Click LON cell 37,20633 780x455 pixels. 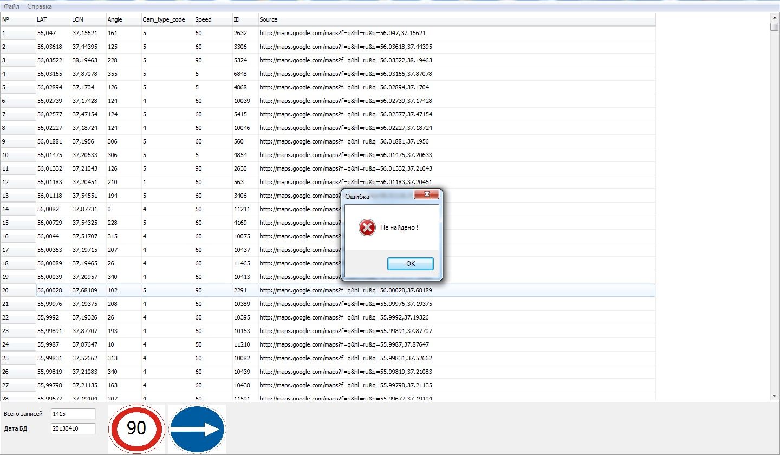[x=88, y=155]
